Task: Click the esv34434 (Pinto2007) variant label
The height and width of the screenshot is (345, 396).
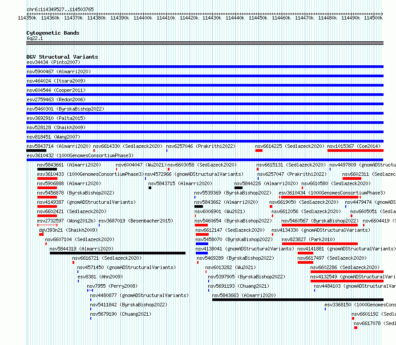Action: click(x=53, y=62)
